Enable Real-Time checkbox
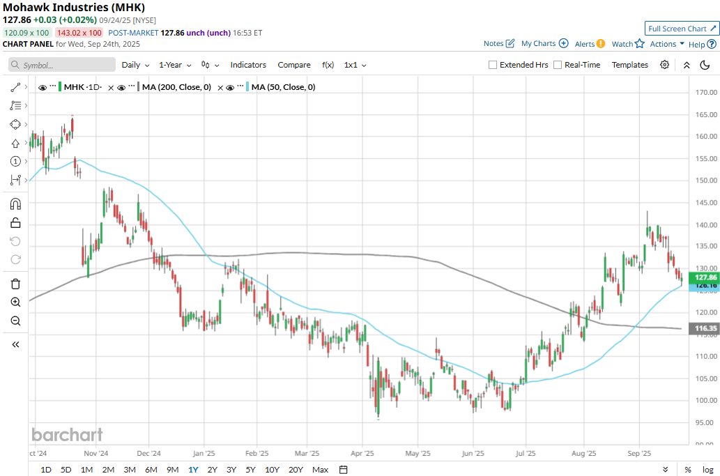Viewport: 720px width, 476px height. click(x=558, y=65)
